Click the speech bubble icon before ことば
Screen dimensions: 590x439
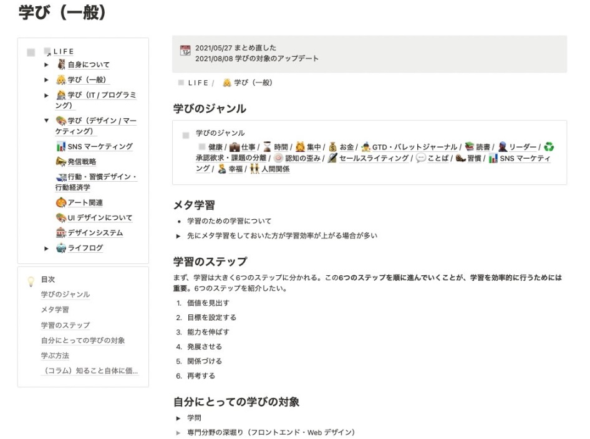tap(421, 158)
